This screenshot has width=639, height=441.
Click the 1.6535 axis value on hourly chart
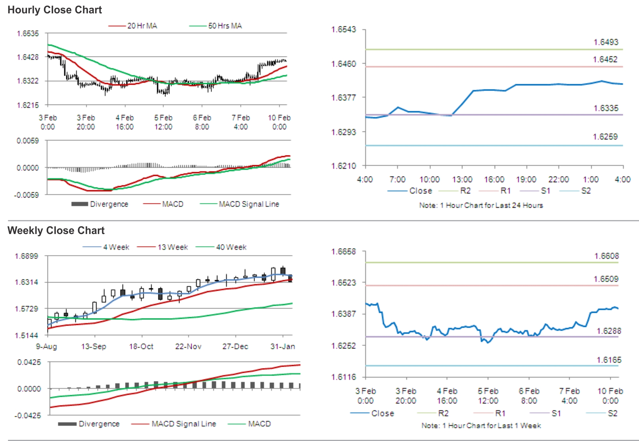click(x=28, y=34)
